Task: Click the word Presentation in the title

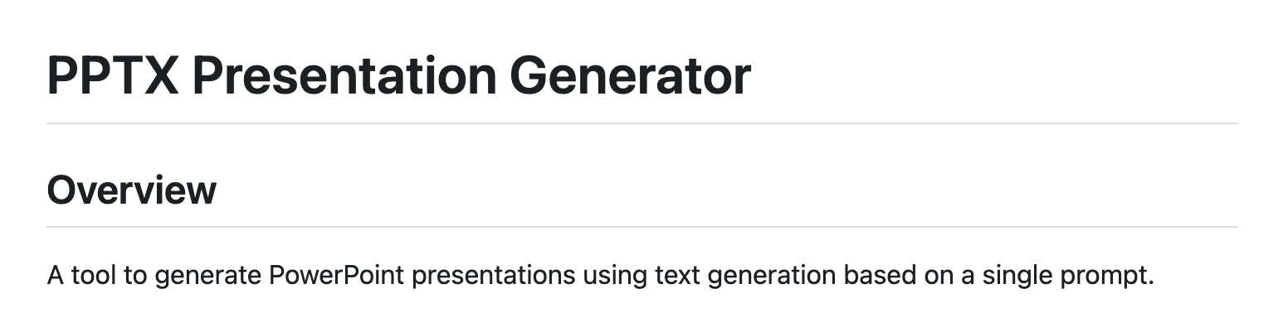Action: [344, 75]
